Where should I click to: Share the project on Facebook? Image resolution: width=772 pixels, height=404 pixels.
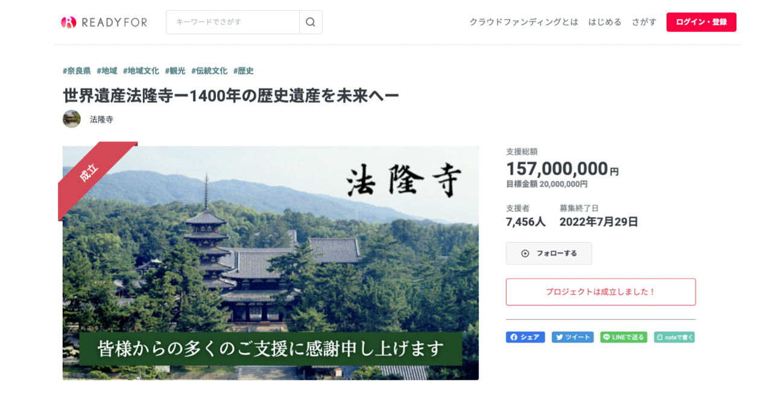[525, 337]
